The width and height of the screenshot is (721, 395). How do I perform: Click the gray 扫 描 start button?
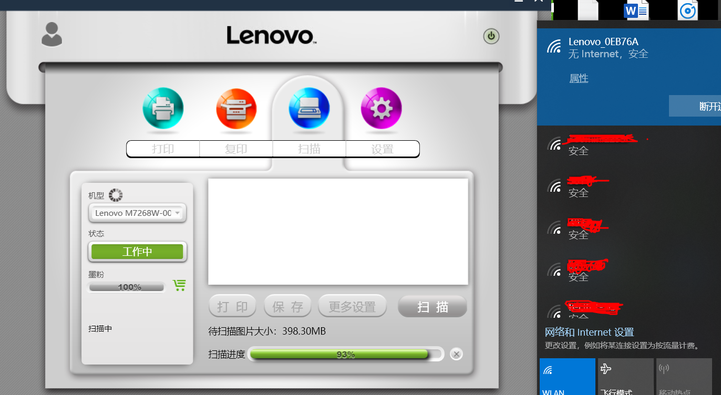pos(432,307)
